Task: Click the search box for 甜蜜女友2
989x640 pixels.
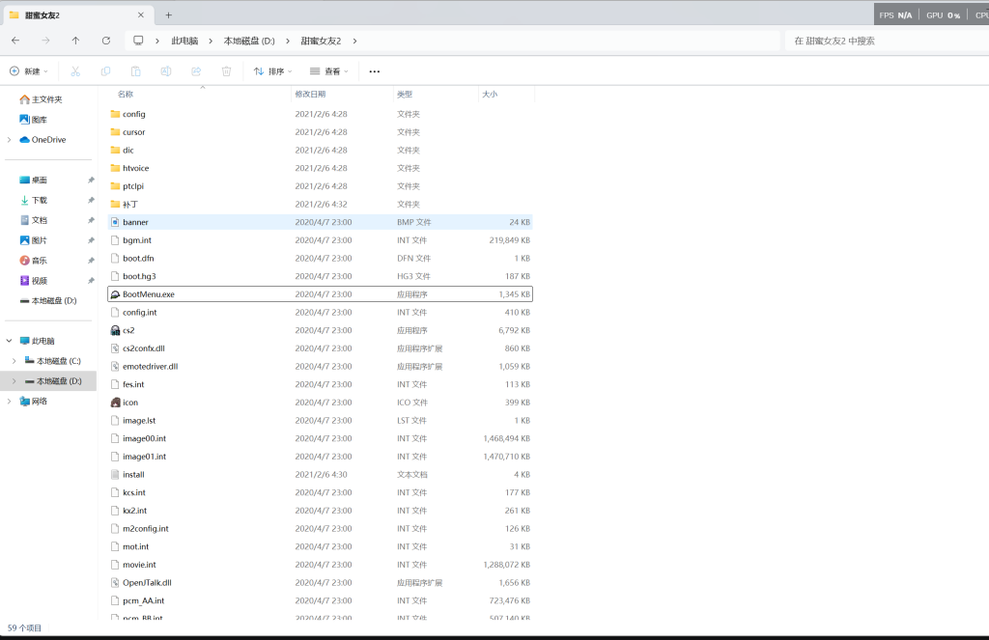Action: click(879, 41)
